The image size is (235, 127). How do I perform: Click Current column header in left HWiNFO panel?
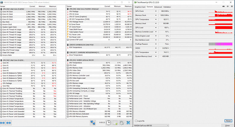click(x=32, y=6)
